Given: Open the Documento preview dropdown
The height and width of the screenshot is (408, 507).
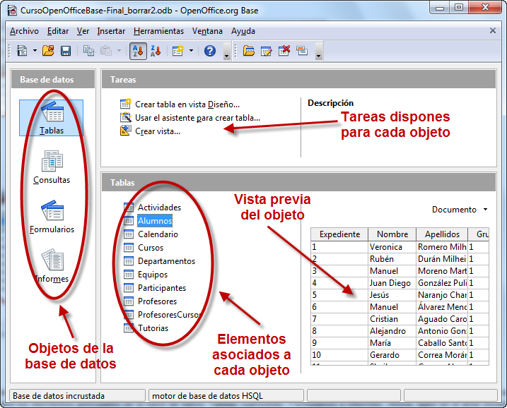Looking at the screenshot, I should pyautogui.click(x=460, y=210).
